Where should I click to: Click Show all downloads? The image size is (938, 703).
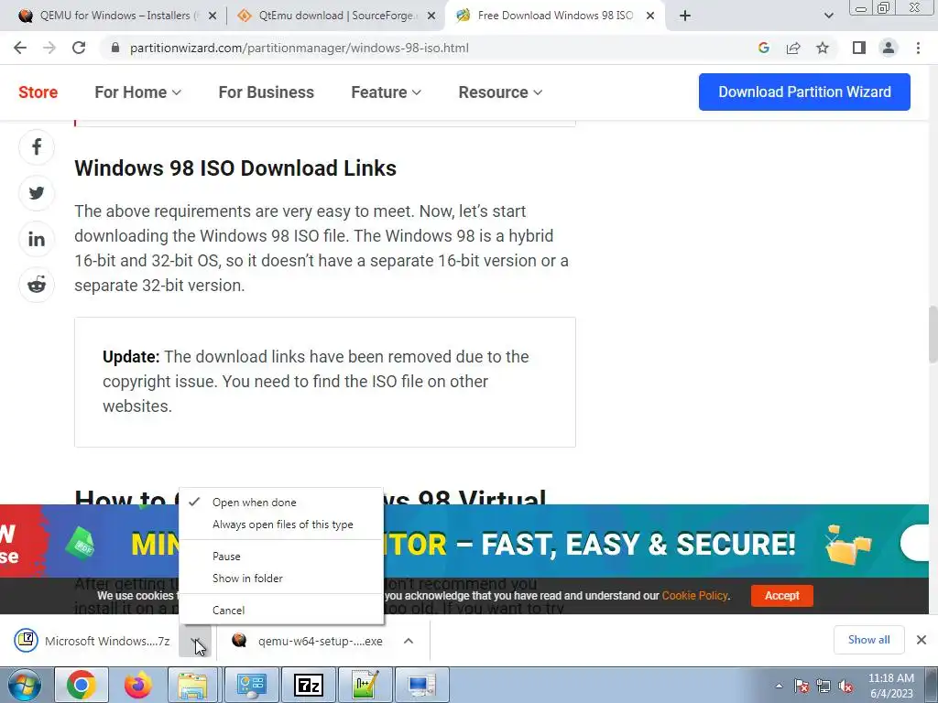[x=868, y=640]
